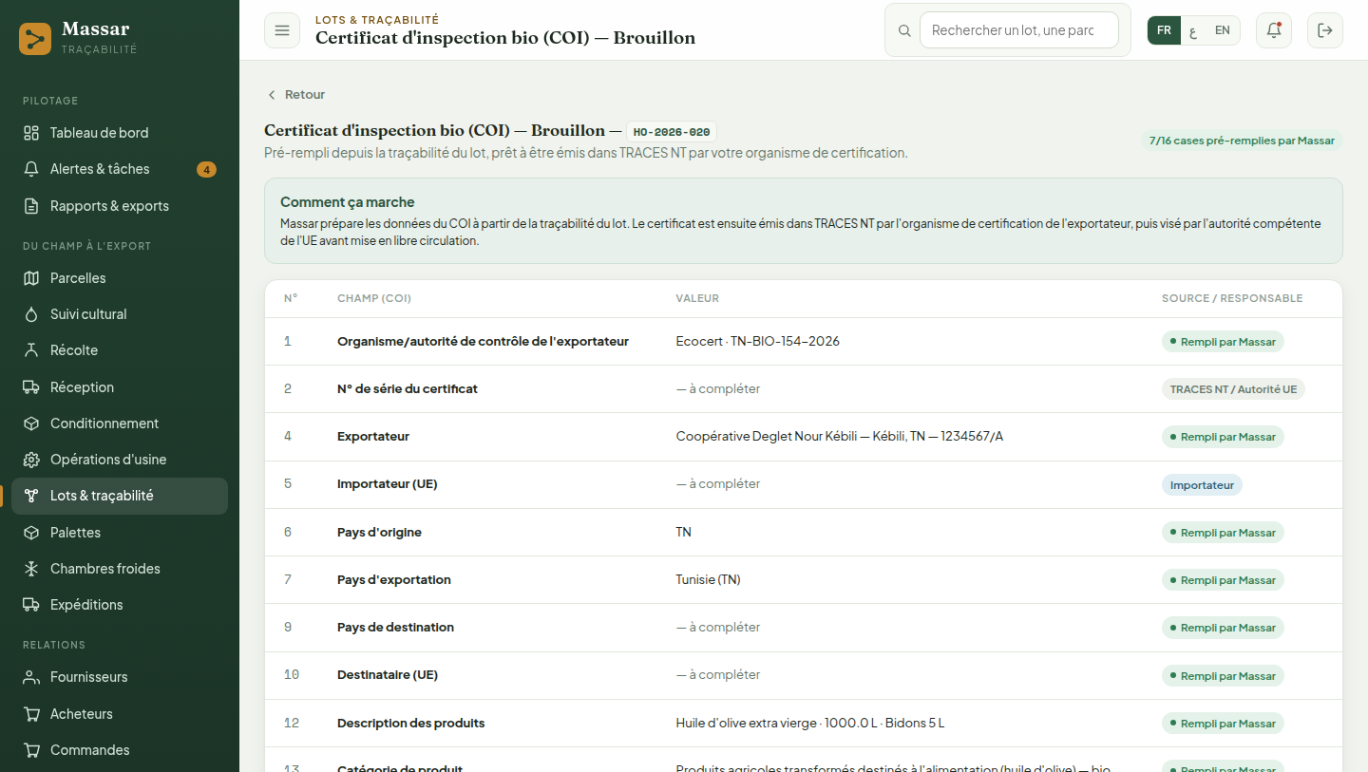The width and height of the screenshot is (1368, 772).
Task: Click column header SOURCE / RESPONSABLE
Action: pos(1232,298)
